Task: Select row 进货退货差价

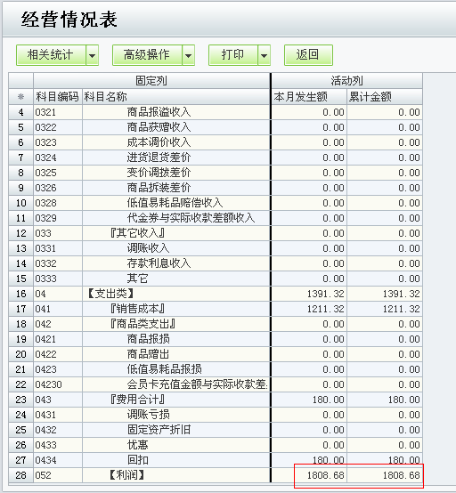Action: click(216, 158)
